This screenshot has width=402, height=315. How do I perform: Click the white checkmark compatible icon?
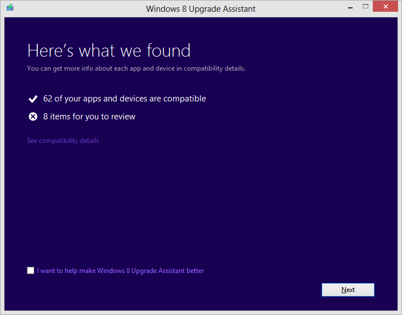tap(33, 99)
